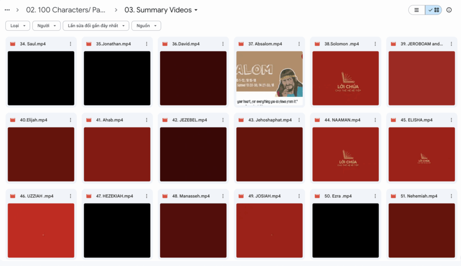The height and width of the screenshot is (266, 461).
Task: Open the Nguồn filter dropdown
Action: pos(146,26)
